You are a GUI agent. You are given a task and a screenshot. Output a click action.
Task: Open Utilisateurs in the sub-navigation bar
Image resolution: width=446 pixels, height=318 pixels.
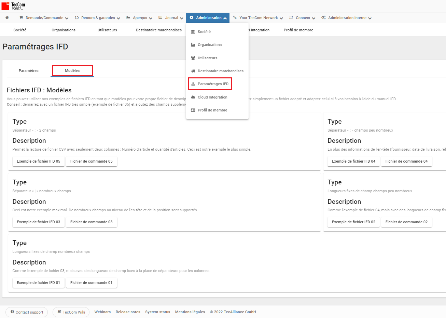(x=107, y=30)
